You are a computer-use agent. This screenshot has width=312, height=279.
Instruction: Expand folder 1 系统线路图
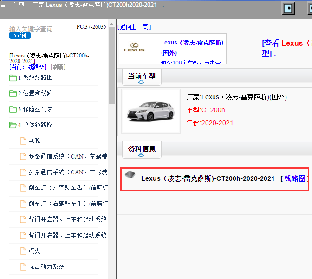point(13,78)
